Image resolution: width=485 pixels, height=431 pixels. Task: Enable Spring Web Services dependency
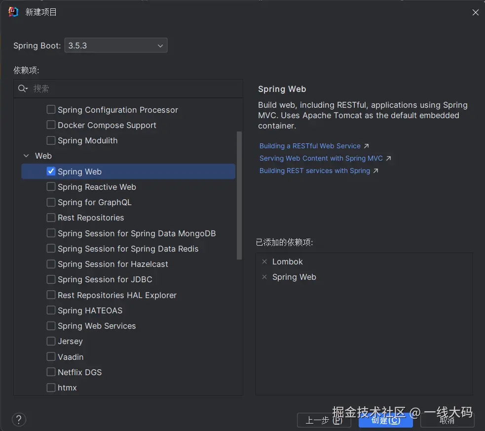pyautogui.click(x=51, y=326)
